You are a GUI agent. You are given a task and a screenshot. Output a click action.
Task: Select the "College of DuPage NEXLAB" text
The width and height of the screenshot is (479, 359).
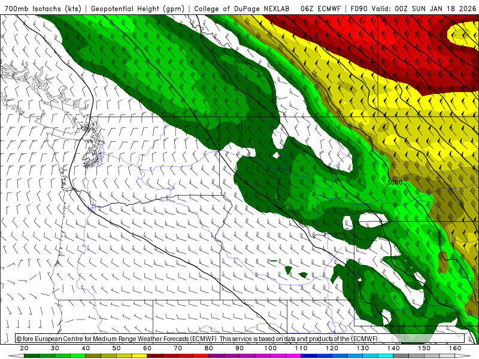[242, 9]
